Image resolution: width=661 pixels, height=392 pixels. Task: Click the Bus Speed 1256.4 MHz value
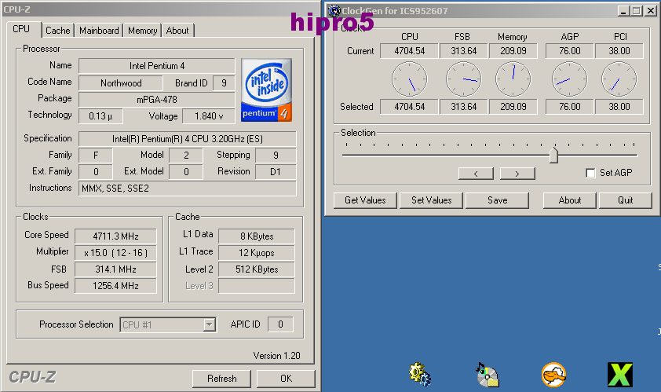tap(115, 286)
